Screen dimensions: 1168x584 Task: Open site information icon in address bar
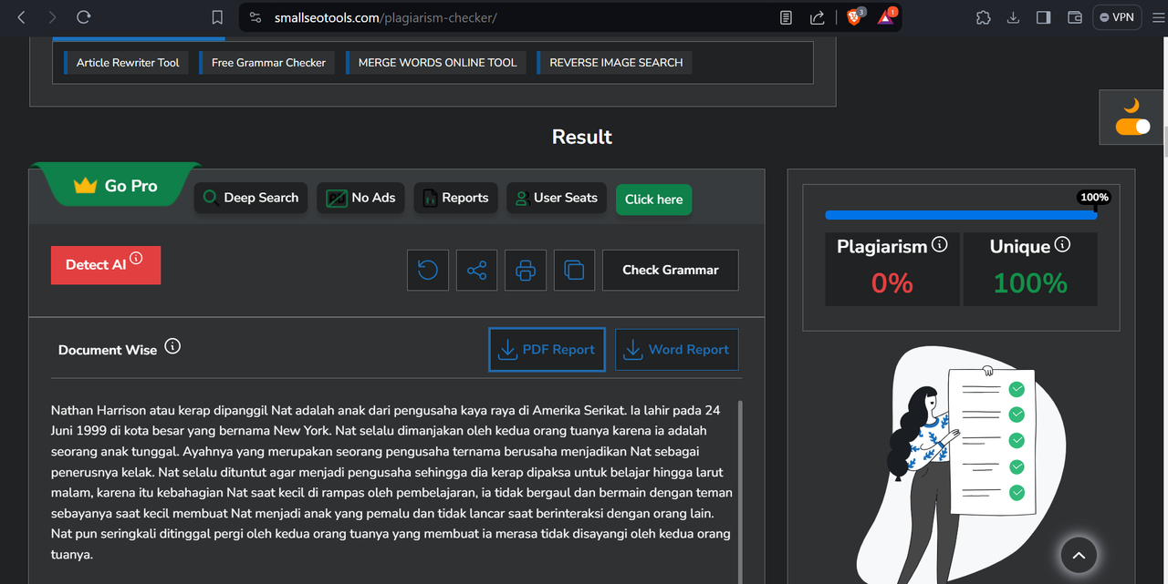click(x=255, y=17)
